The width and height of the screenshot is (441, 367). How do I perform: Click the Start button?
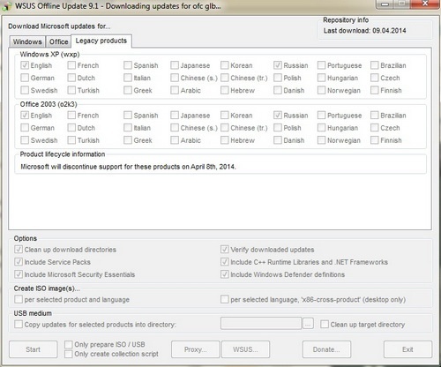coord(33,349)
